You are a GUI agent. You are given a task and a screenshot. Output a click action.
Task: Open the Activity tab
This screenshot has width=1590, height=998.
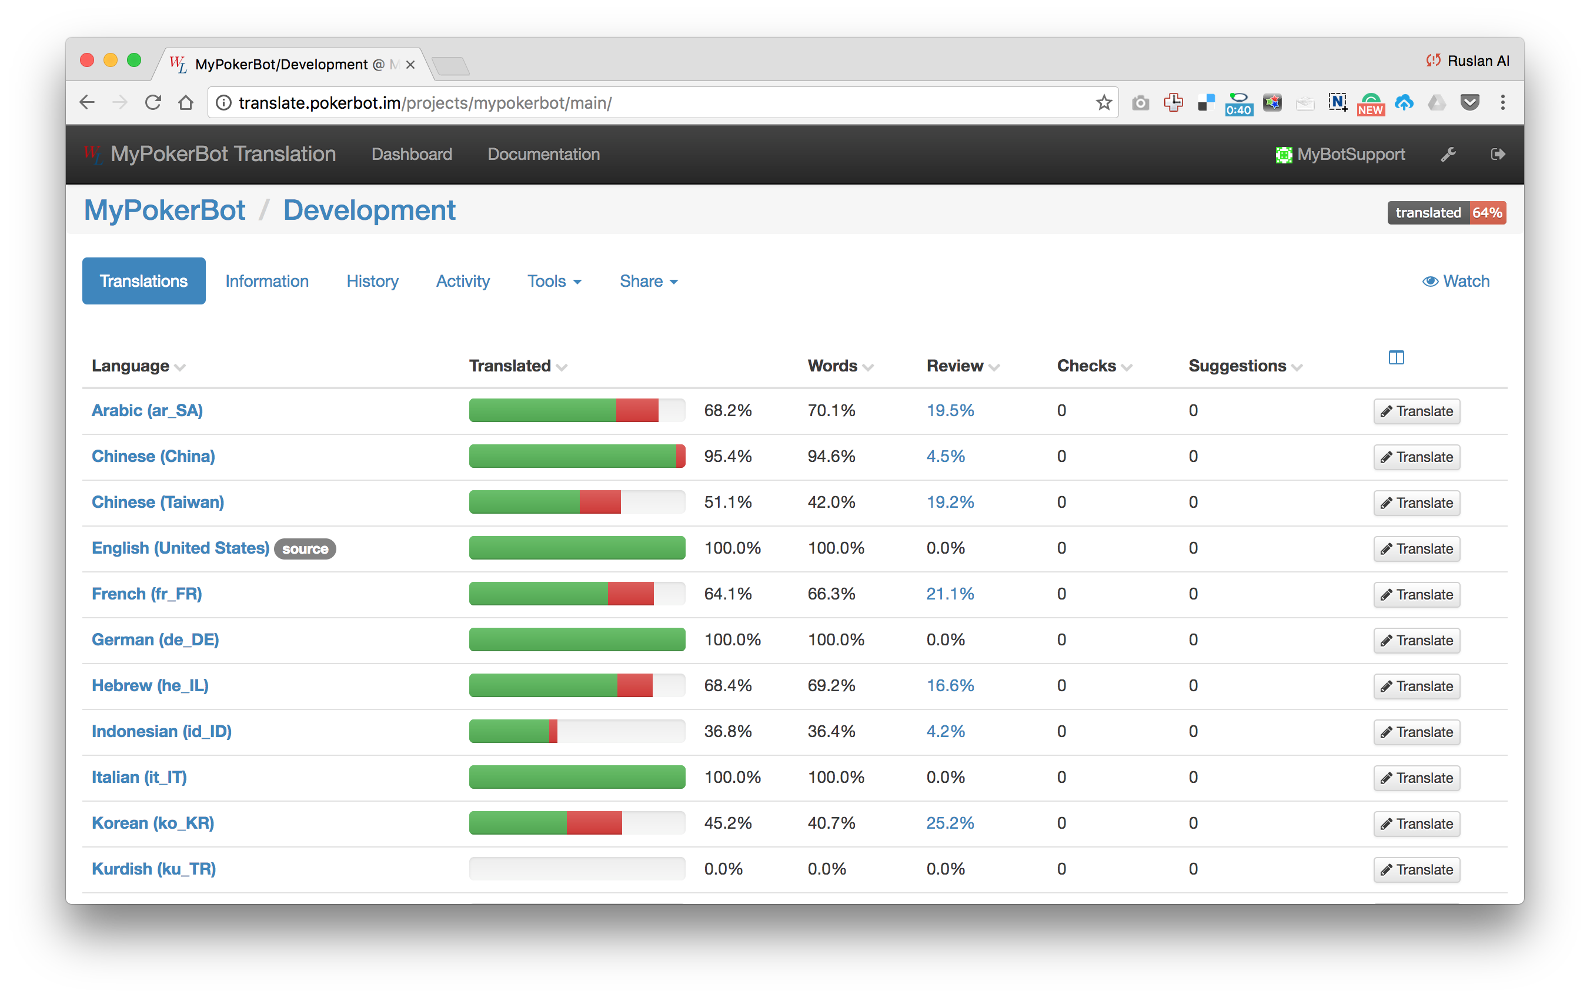point(462,281)
